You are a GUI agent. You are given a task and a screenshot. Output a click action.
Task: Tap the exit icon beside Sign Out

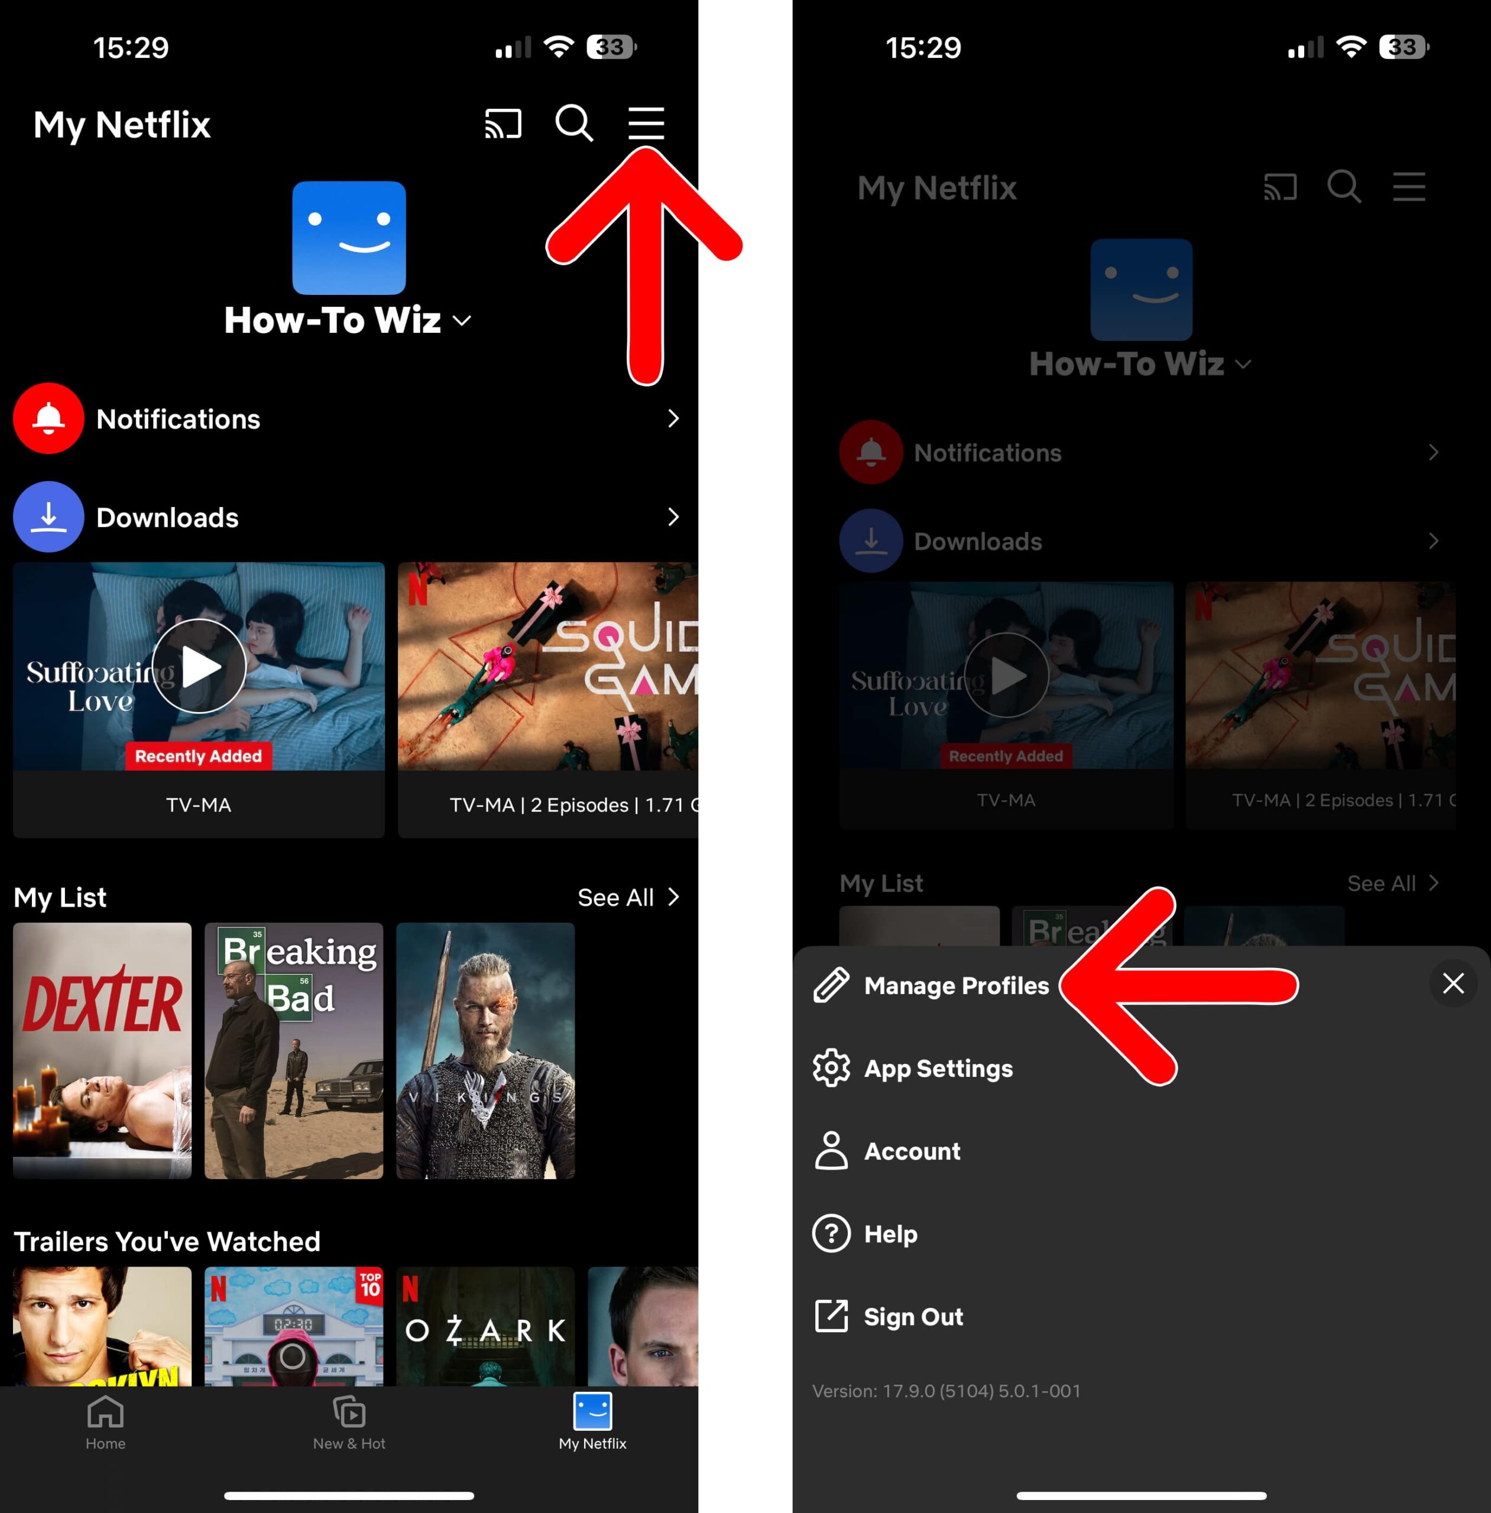(x=831, y=1316)
